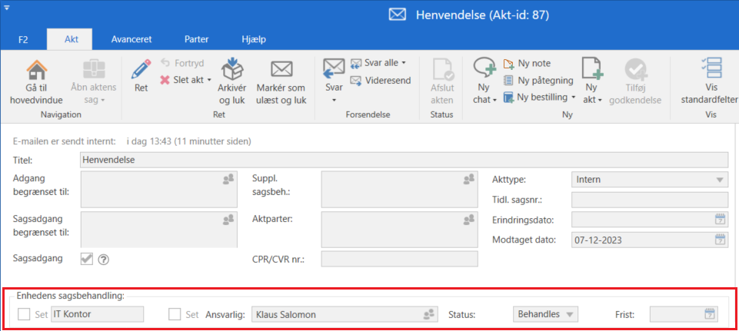Open calendar picker for Modtaget dato

point(720,240)
